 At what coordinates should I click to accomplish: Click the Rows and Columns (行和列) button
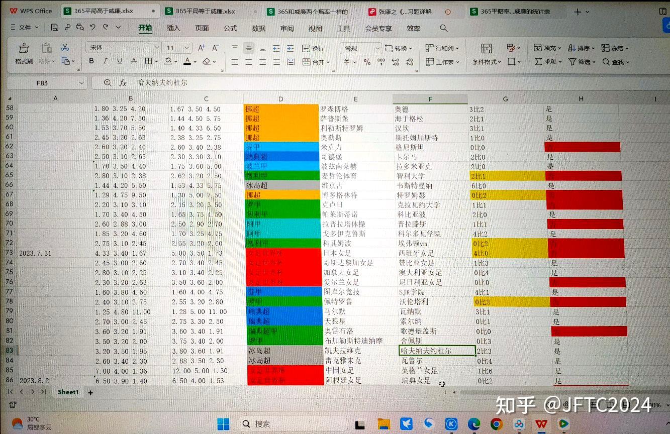click(x=442, y=48)
